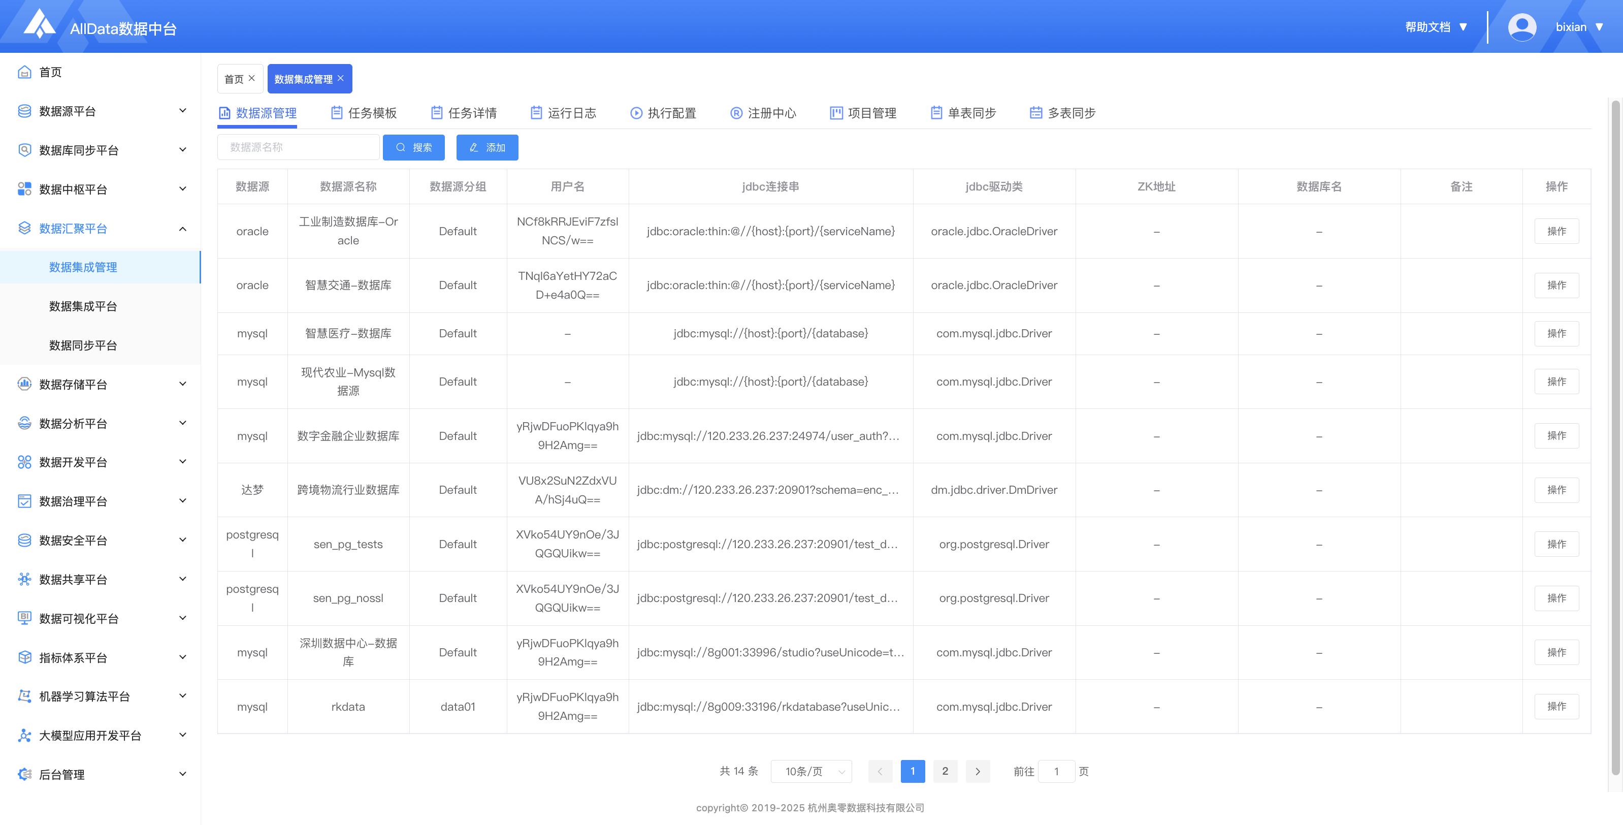Click the 添加 button
The width and height of the screenshot is (1623, 825).
[x=487, y=147]
